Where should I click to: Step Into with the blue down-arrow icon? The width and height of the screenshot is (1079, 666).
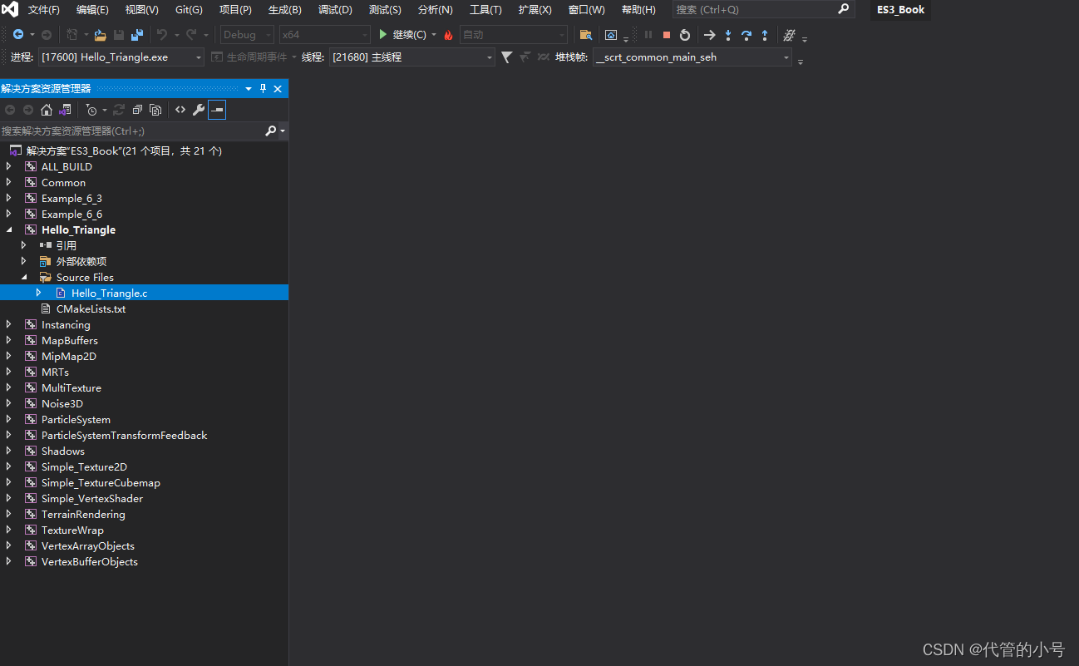tap(728, 35)
